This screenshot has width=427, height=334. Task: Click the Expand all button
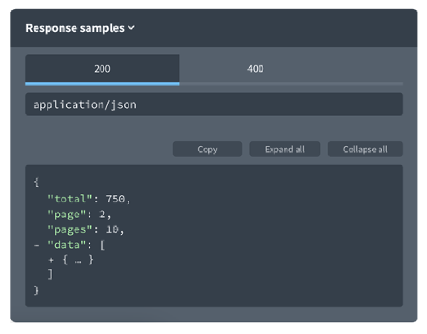click(x=285, y=149)
